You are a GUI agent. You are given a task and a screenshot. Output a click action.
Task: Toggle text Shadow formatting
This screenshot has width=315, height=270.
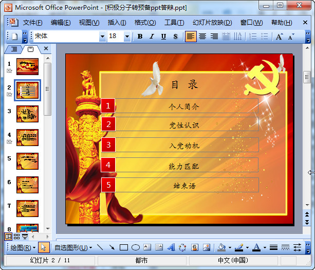coord(176,37)
